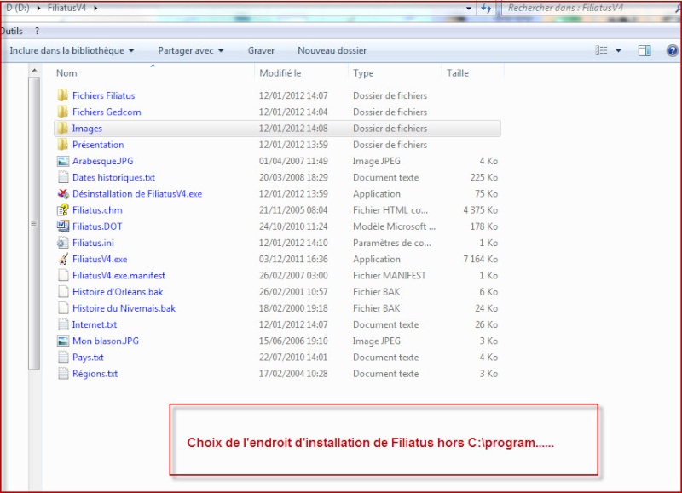Click the Arabesque.JPG image icon

point(63,161)
